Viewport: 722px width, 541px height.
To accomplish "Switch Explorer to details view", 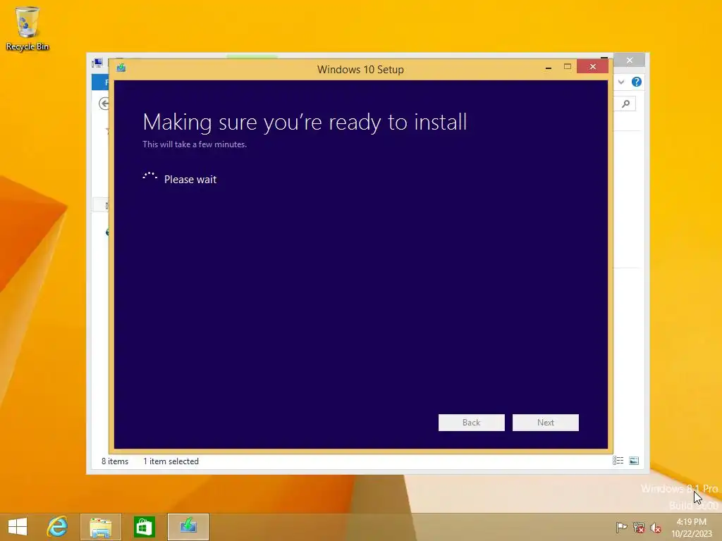I will [618, 461].
